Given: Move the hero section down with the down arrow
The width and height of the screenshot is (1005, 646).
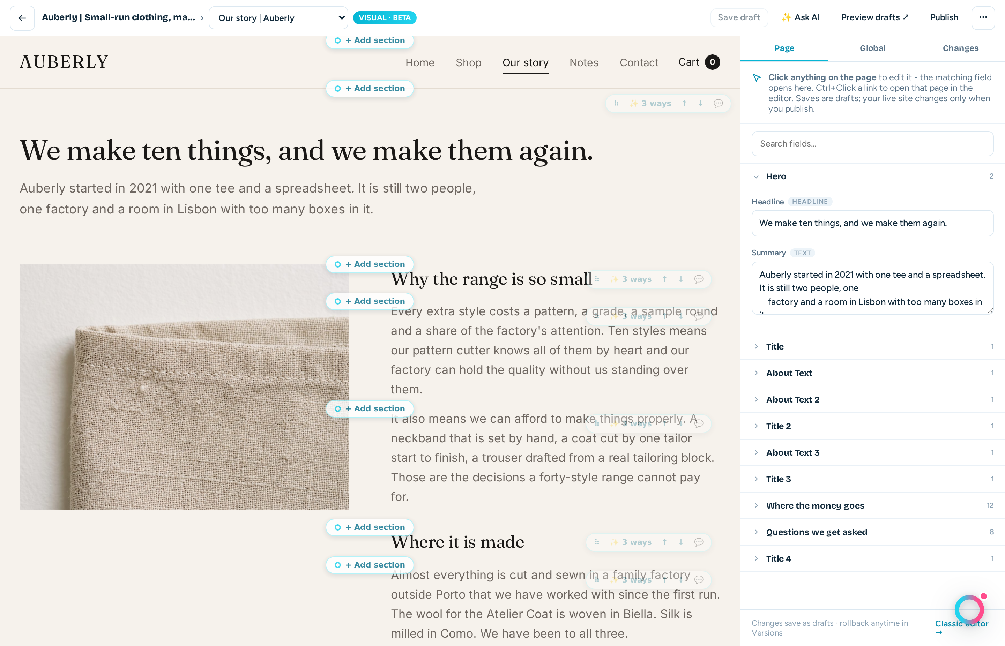Looking at the screenshot, I should (x=700, y=103).
